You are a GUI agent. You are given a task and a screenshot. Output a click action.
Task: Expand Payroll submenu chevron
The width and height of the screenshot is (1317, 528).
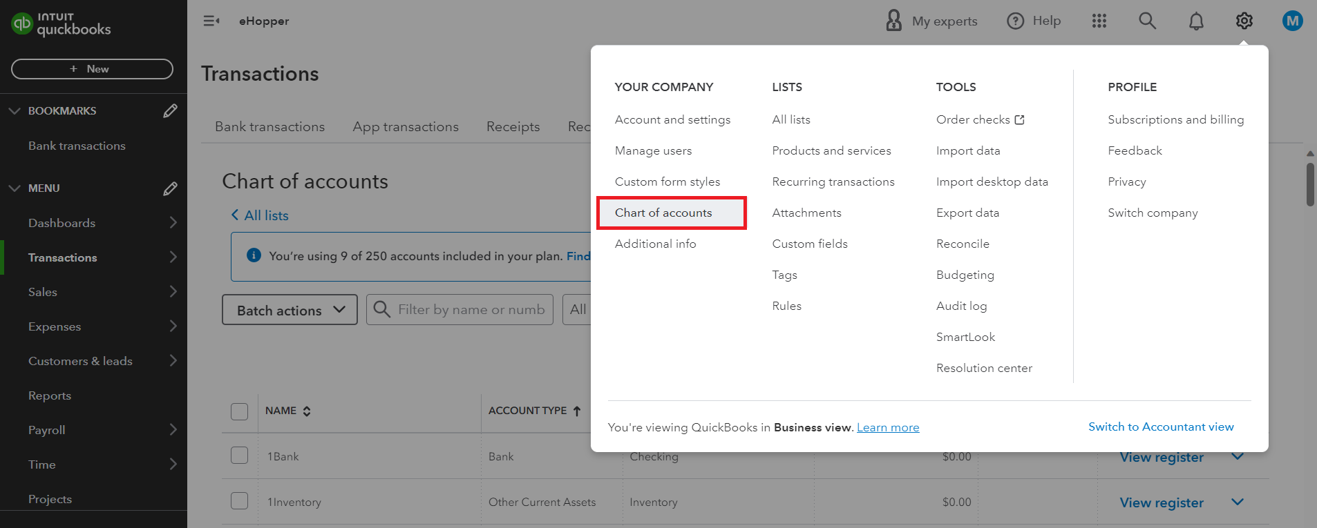(173, 429)
